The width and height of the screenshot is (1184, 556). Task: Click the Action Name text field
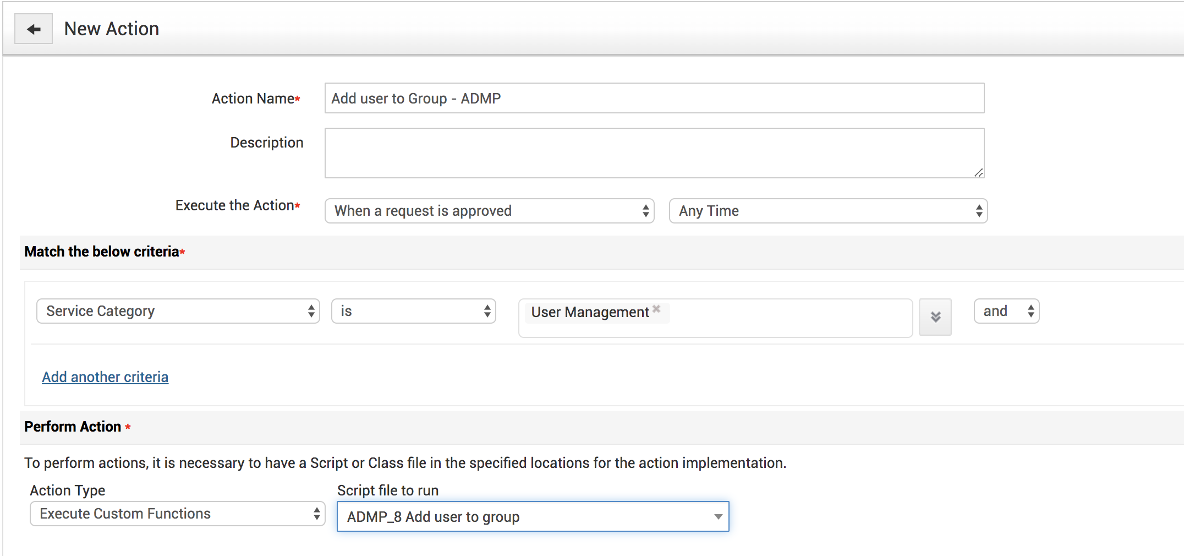[654, 99]
